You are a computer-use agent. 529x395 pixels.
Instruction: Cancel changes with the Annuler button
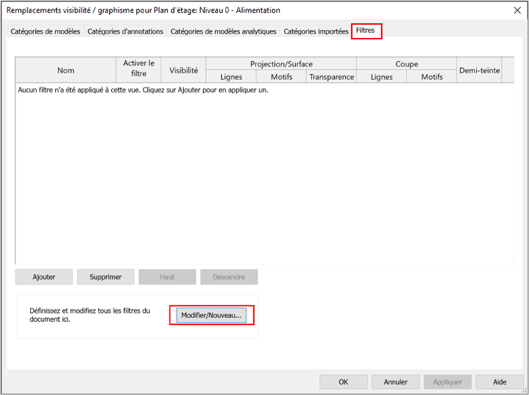[395, 382]
